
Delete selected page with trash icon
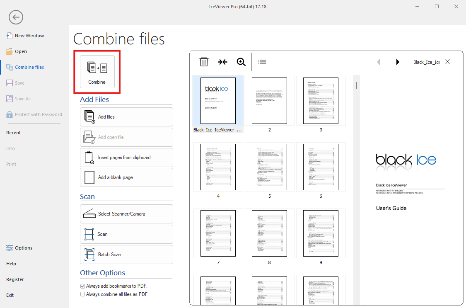[x=204, y=62]
